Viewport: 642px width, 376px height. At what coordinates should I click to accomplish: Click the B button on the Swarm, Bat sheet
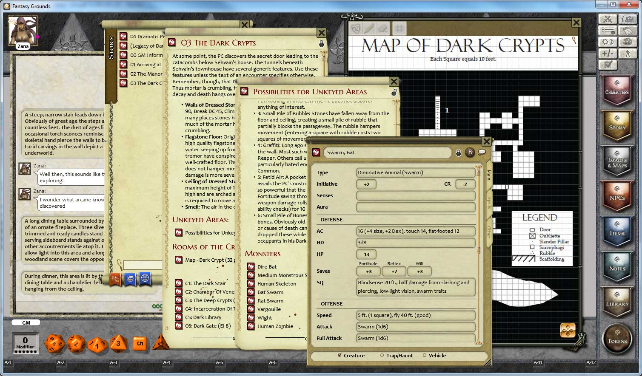pos(470,153)
